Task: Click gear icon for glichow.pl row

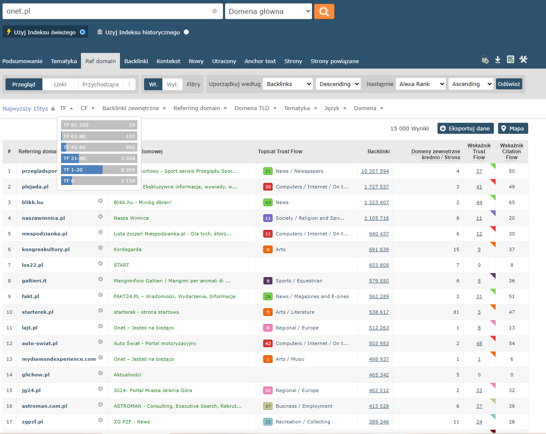Action: point(100,373)
